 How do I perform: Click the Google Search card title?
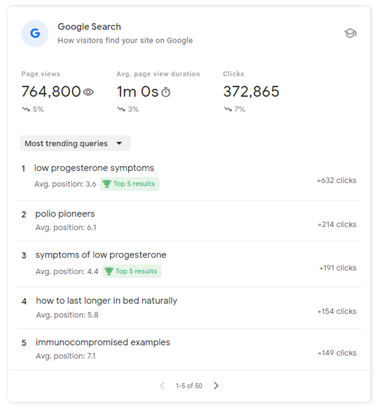89,27
